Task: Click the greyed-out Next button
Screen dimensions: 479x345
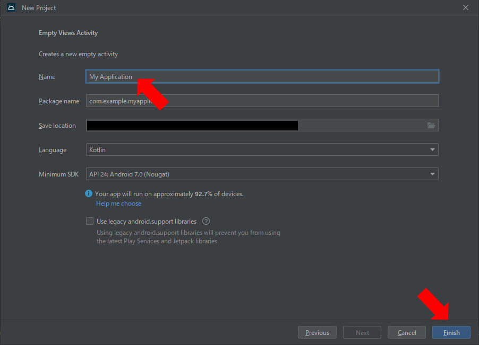Action: click(362, 332)
